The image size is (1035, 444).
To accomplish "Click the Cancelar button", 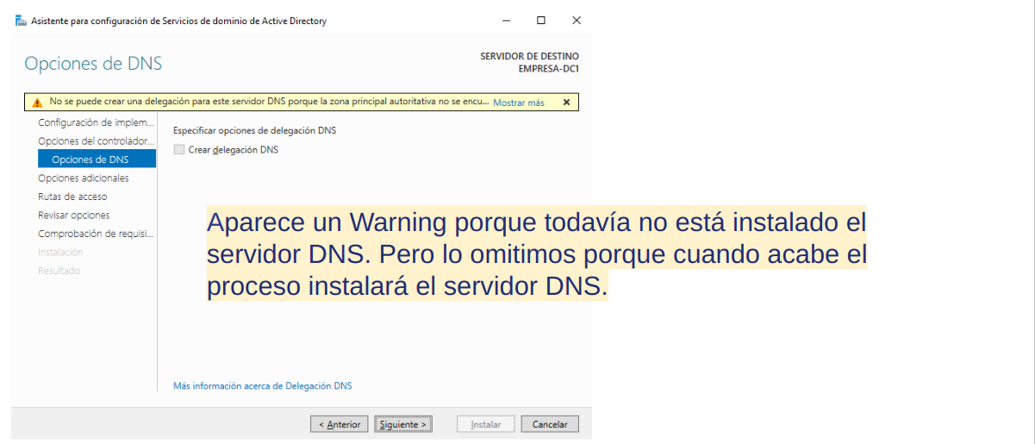I will (550, 424).
